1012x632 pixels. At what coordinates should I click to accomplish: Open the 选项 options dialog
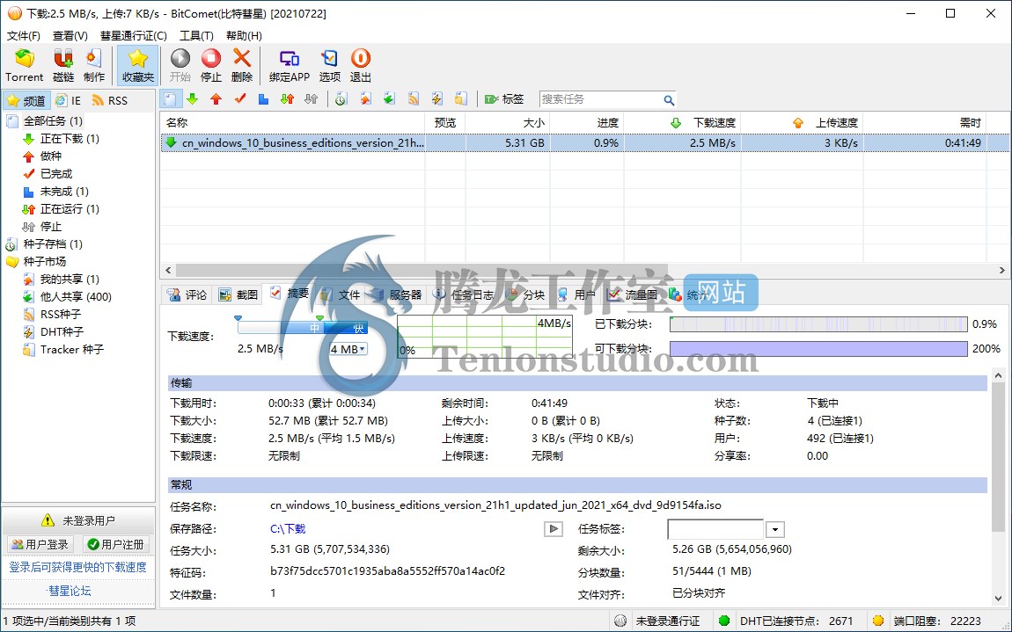[x=330, y=66]
